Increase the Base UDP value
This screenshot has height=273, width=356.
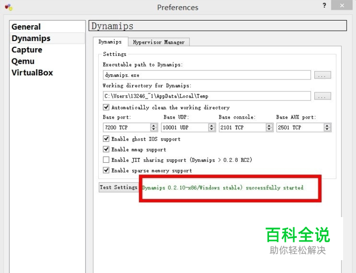click(211, 126)
